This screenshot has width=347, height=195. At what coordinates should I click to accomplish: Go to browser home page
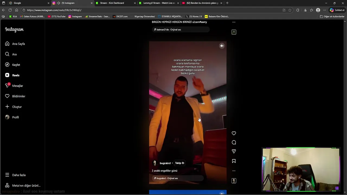[x=17, y=10]
